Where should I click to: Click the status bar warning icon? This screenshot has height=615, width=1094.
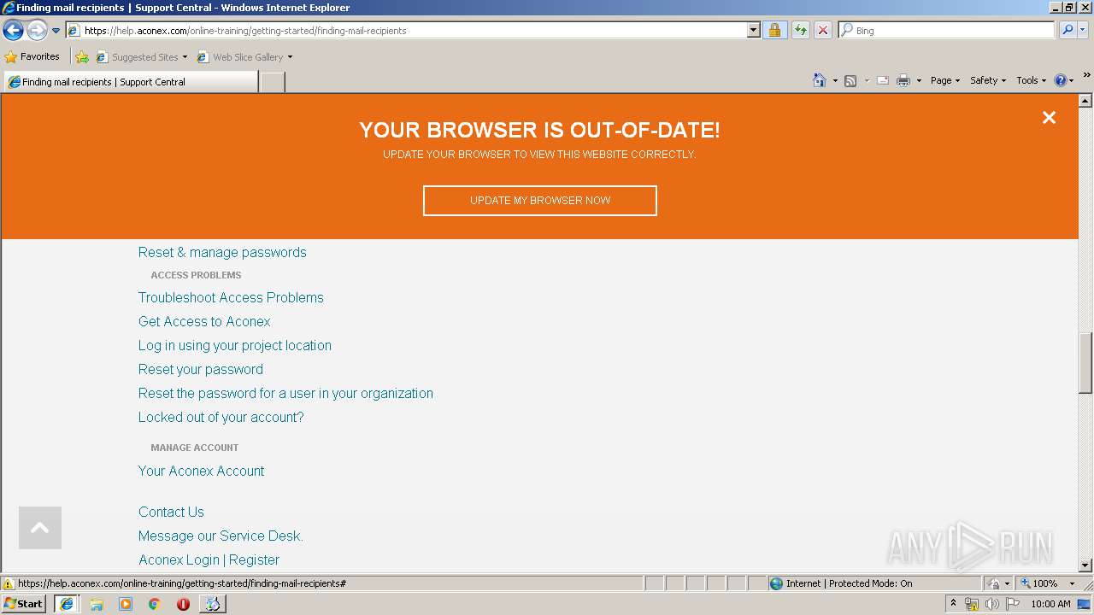click(9, 583)
